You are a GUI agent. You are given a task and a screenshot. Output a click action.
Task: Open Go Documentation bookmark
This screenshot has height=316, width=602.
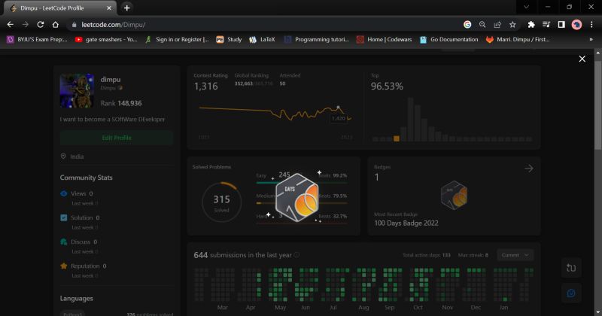[x=448, y=39]
